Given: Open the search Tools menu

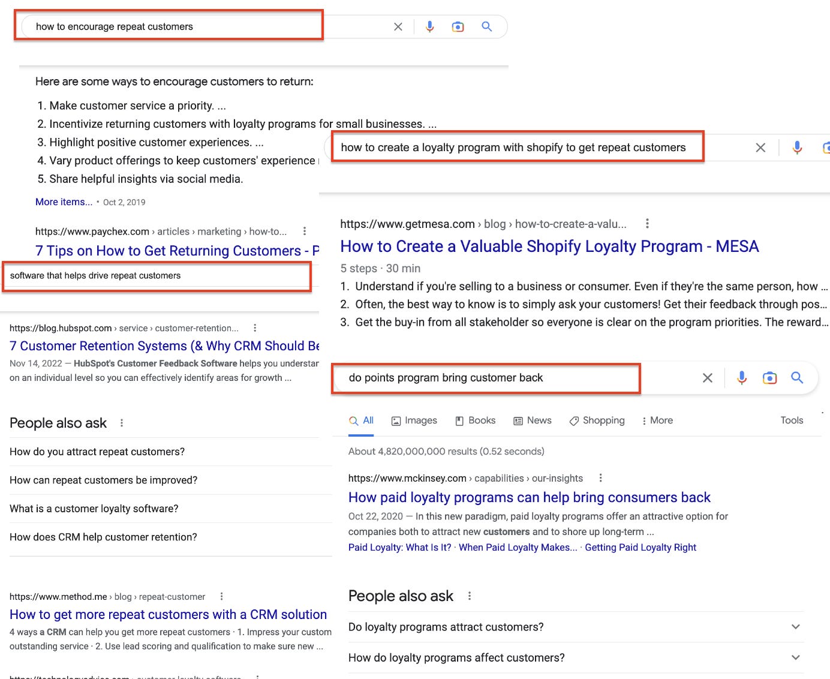Looking at the screenshot, I should click(x=792, y=420).
